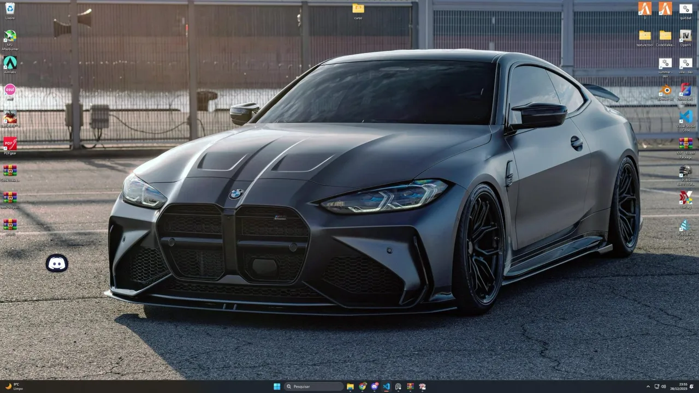Open the volume control in tray
Image resolution: width=699 pixels, height=393 pixels.
(664, 386)
